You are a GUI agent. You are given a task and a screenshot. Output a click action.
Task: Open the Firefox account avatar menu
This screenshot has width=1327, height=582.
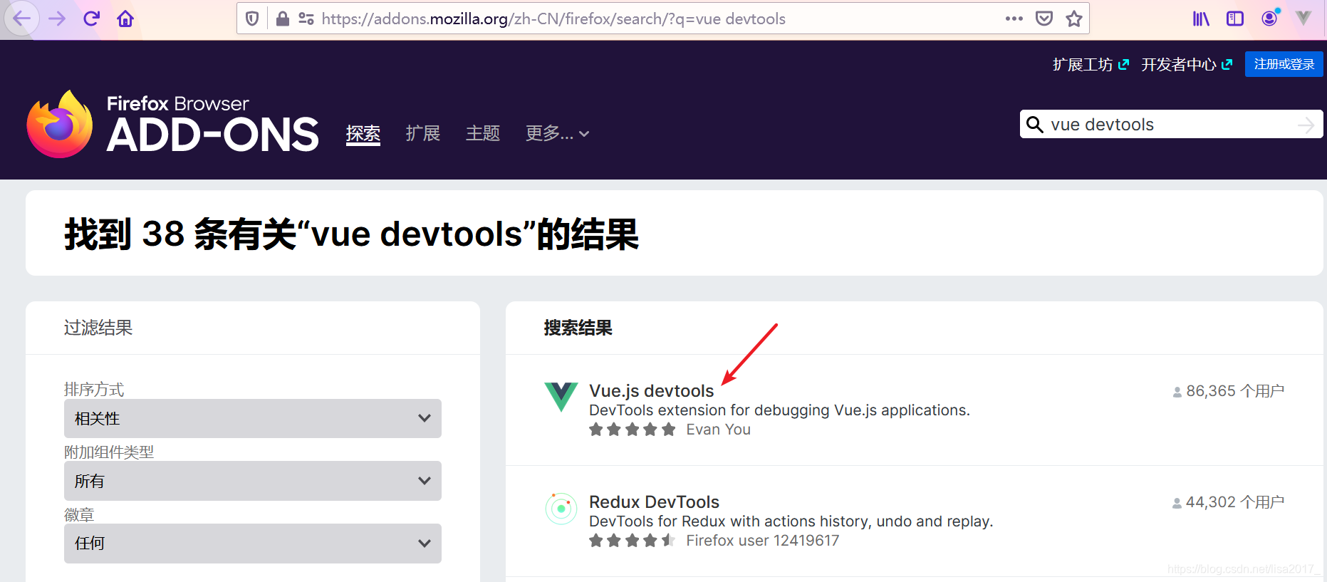1270,18
